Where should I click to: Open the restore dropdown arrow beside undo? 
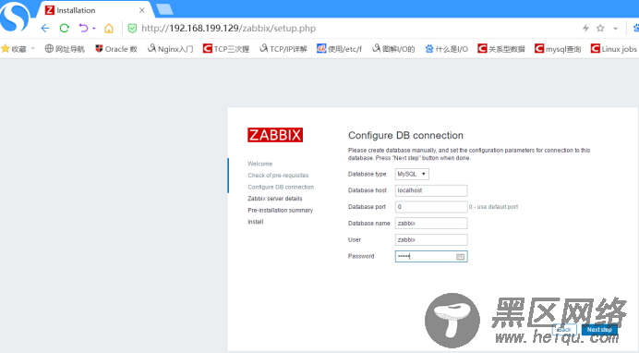pos(94,29)
